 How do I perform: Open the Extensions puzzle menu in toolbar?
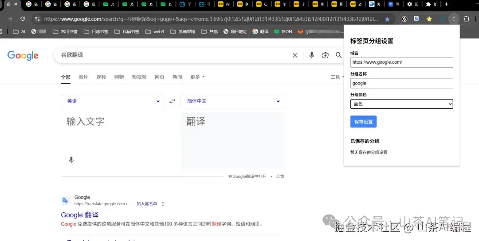pyautogui.click(x=467, y=19)
